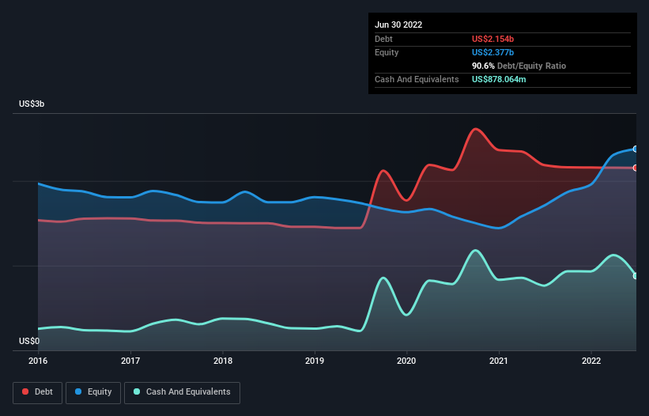Select the 2016 x-axis label
The width and height of the screenshot is (649, 416).
(x=38, y=361)
